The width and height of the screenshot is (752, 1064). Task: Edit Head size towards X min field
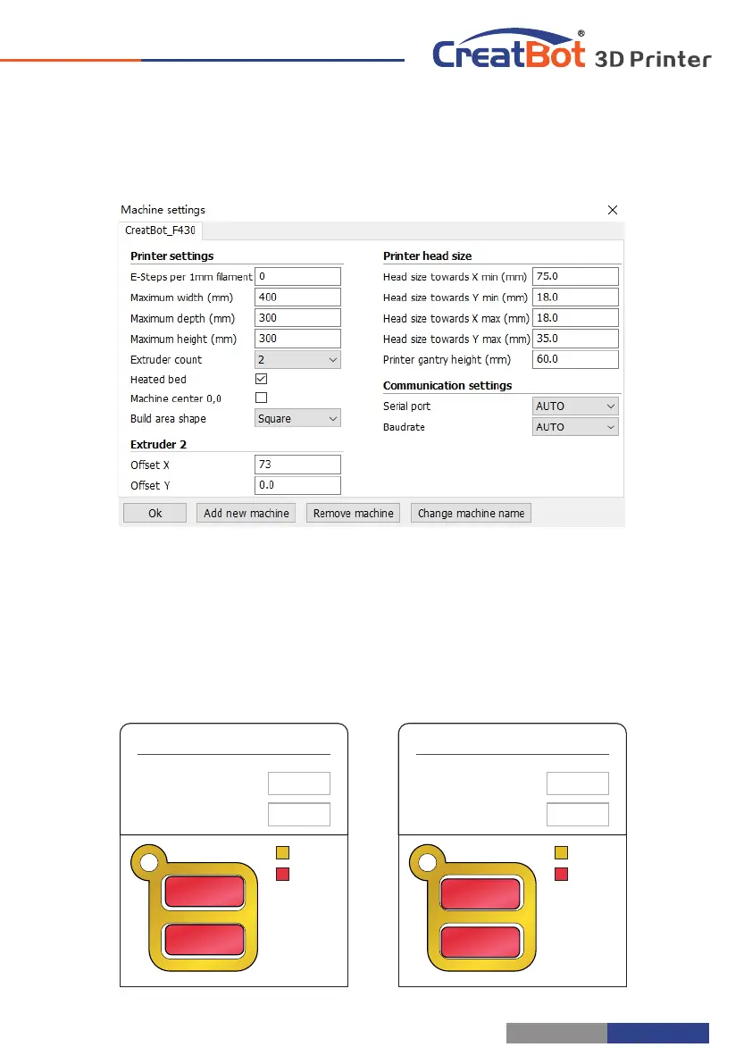(x=576, y=277)
